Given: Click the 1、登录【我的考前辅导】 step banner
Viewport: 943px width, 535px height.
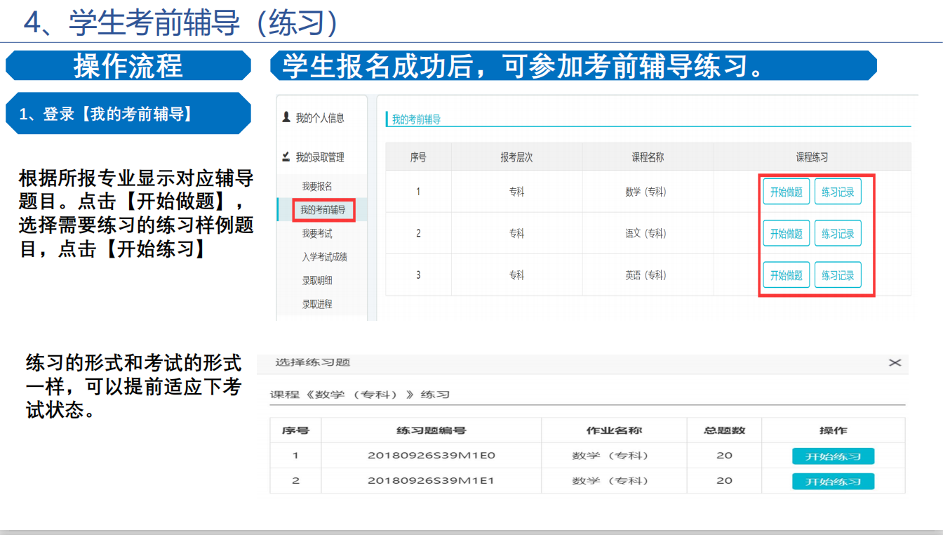Looking at the screenshot, I should tap(128, 113).
